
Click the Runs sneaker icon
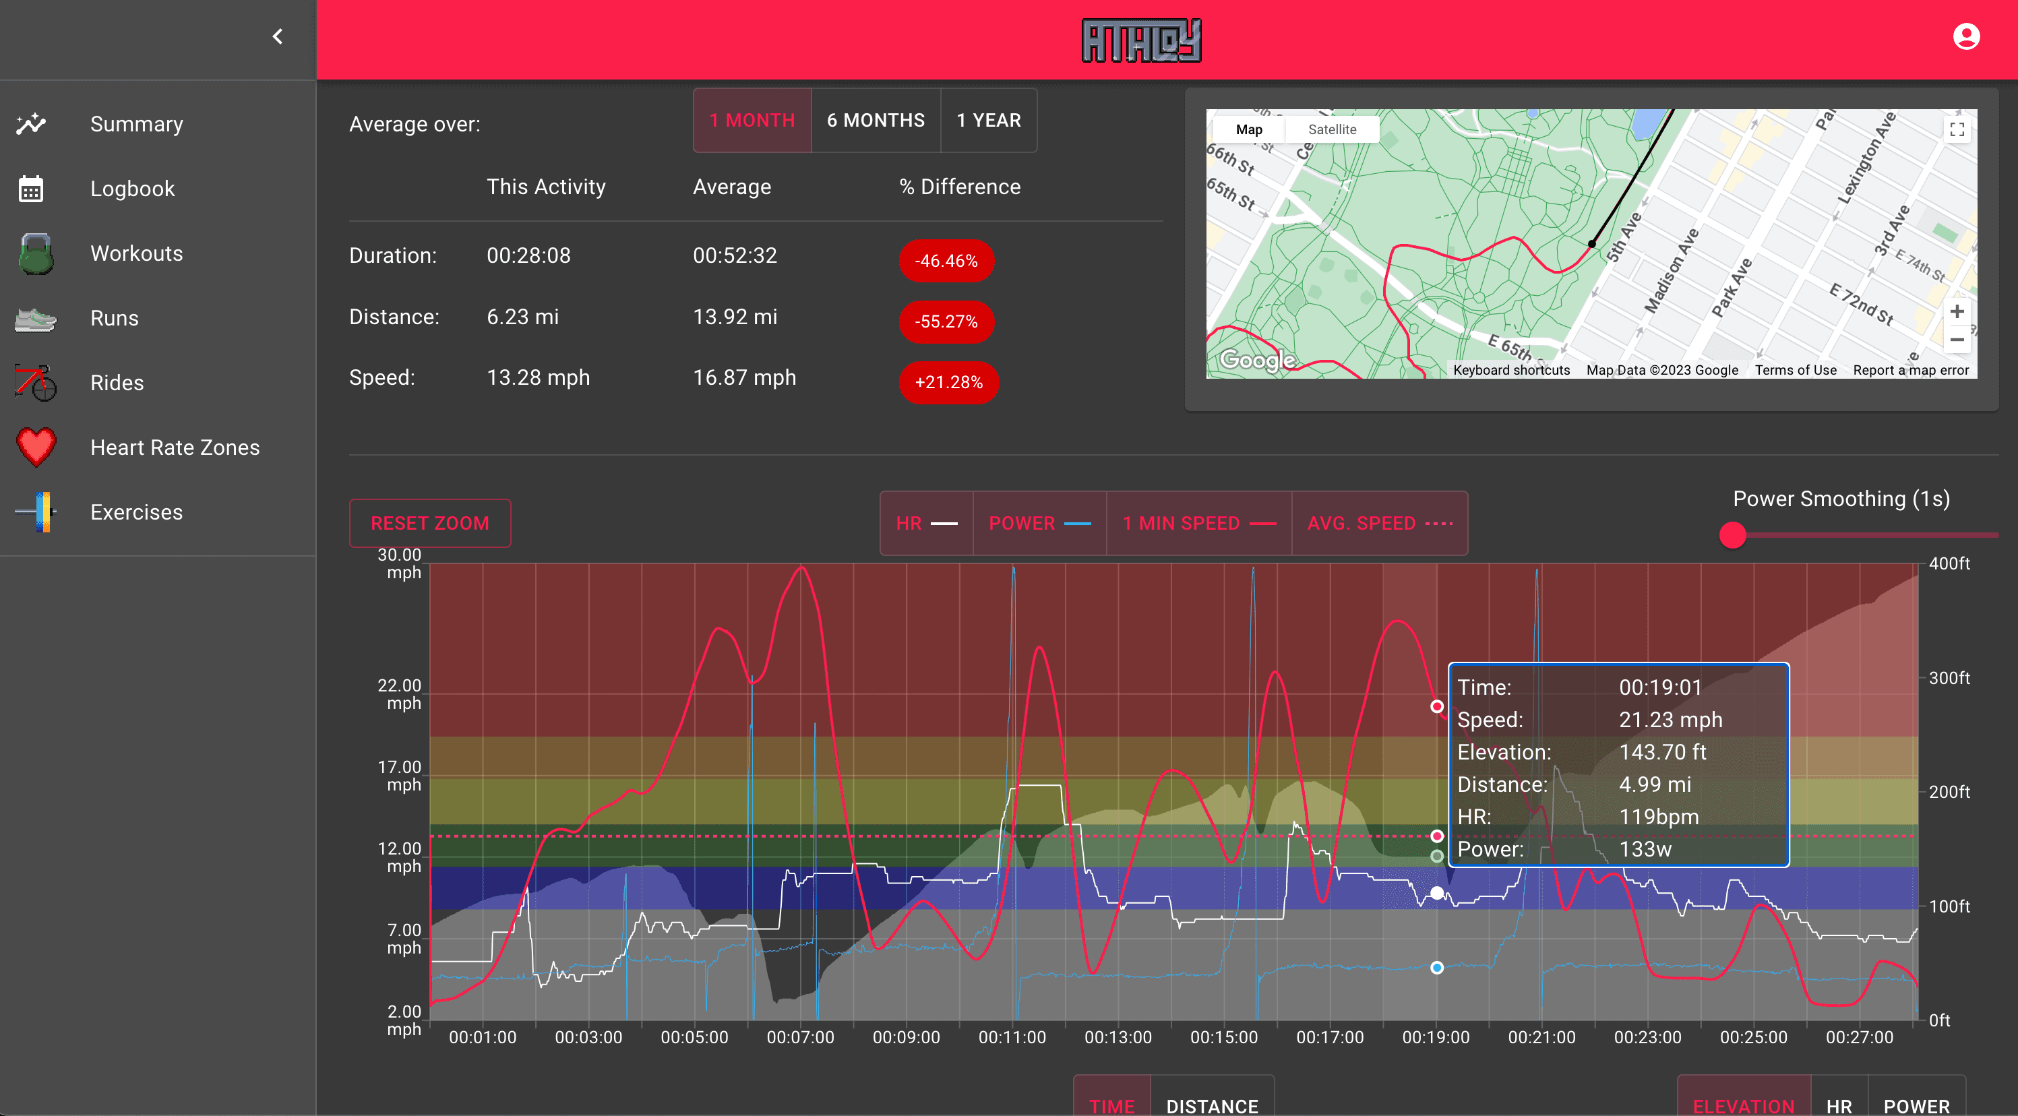coord(35,319)
